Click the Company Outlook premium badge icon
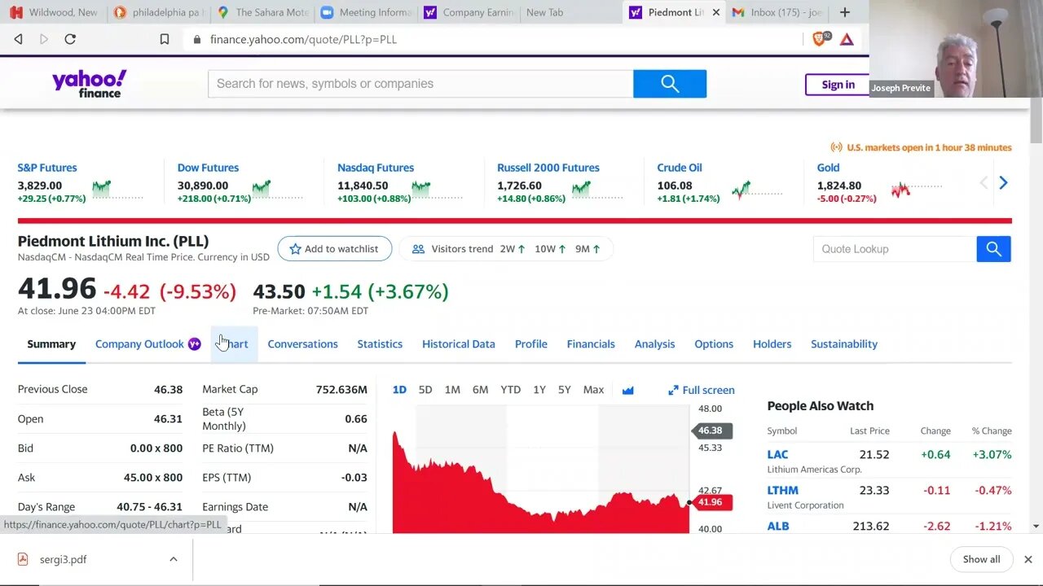Viewport: 1043px width, 586px height. pyautogui.click(x=194, y=344)
